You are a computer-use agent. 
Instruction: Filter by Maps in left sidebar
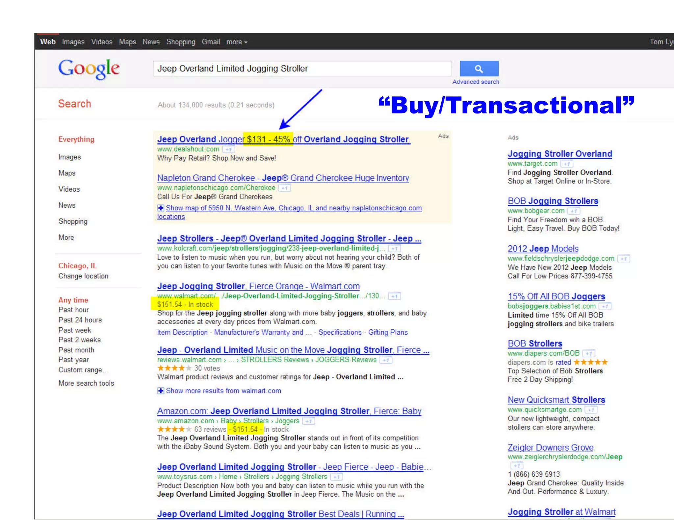point(67,173)
